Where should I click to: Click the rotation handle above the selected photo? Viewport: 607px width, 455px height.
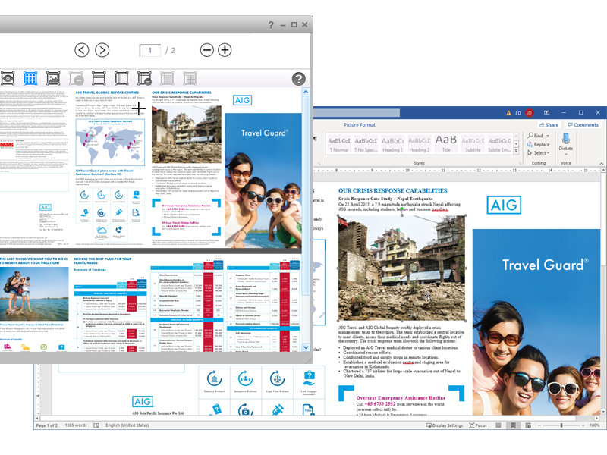pyautogui.click(x=402, y=209)
